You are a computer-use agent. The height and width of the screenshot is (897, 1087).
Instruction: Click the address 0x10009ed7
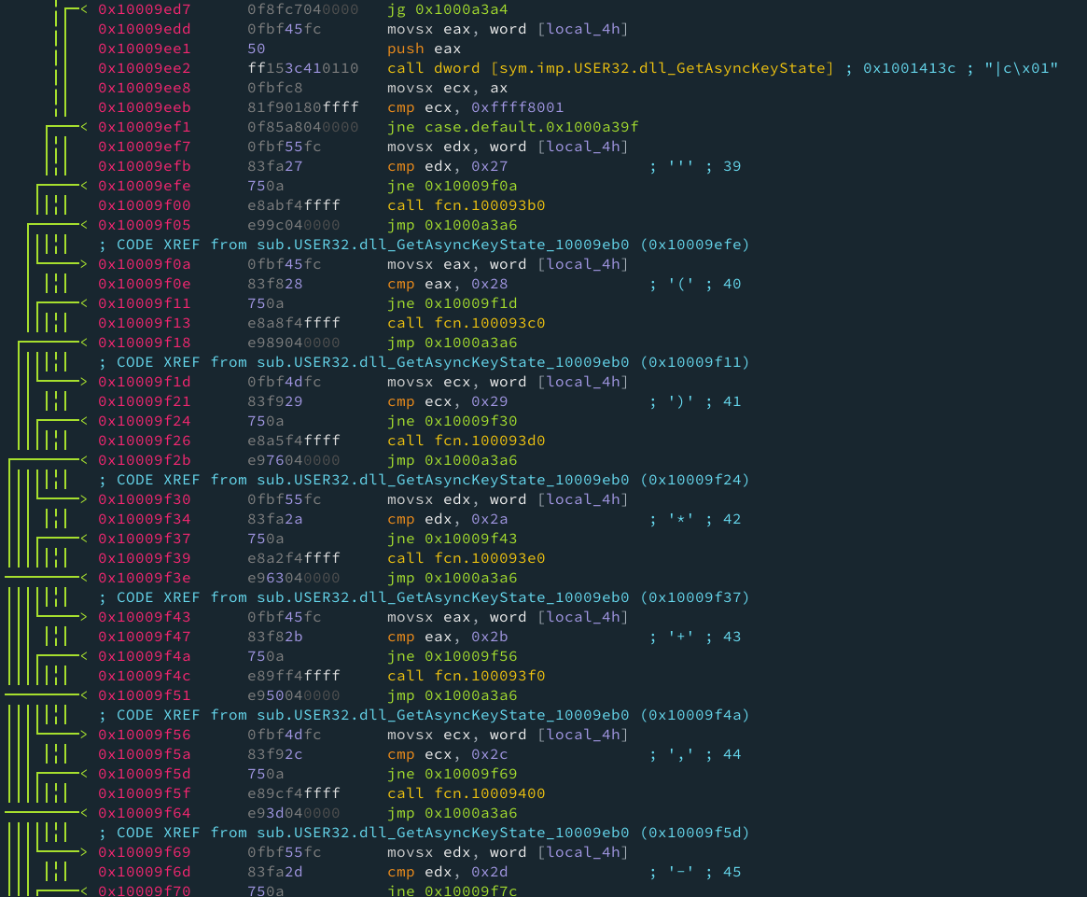[145, 9]
